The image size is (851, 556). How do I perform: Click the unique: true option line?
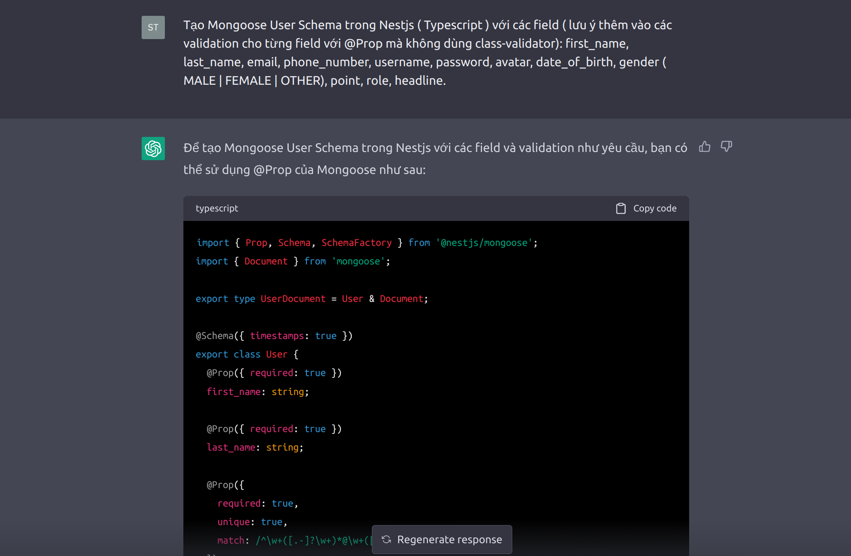point(252,522)
